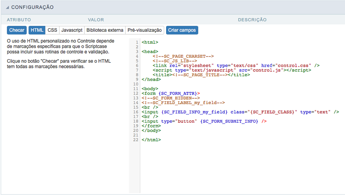The height and width of the screenshot is (195, 345).
Task: Click the link stylesheet control.css line
Action: pyautogui.click(x=236, y=66)
